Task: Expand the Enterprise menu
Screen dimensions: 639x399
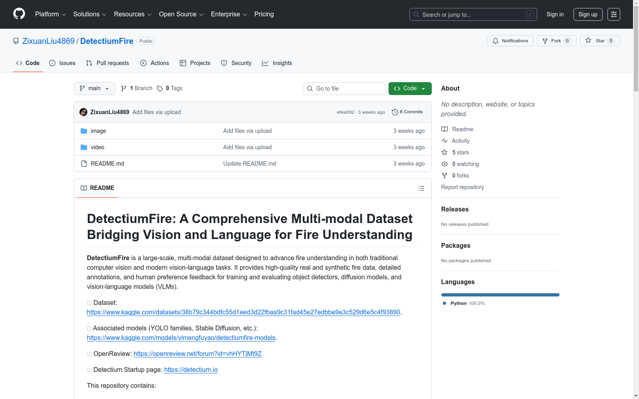Action: (229, 14)
